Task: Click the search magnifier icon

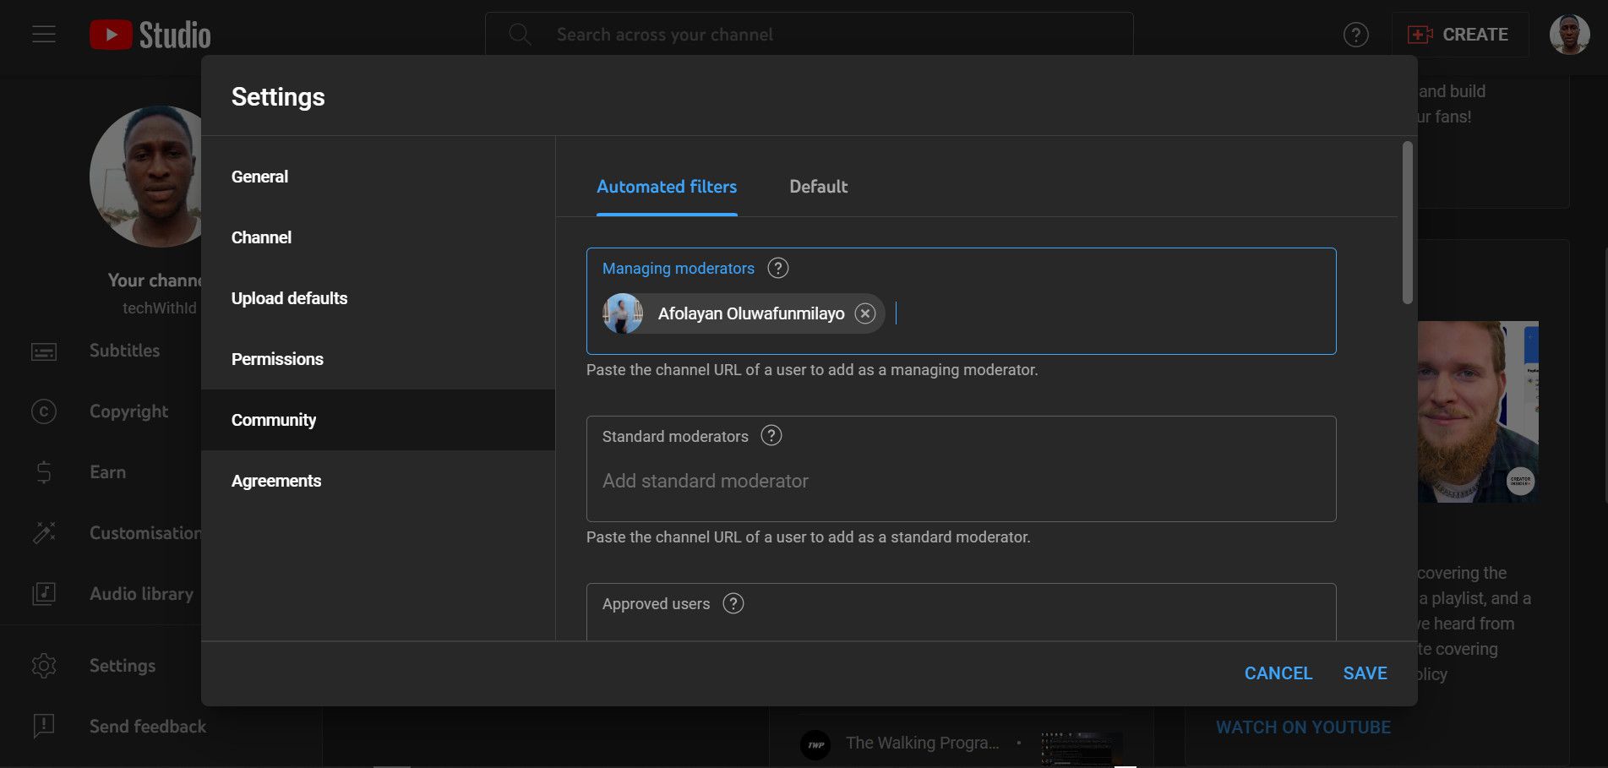Action: 519,34
